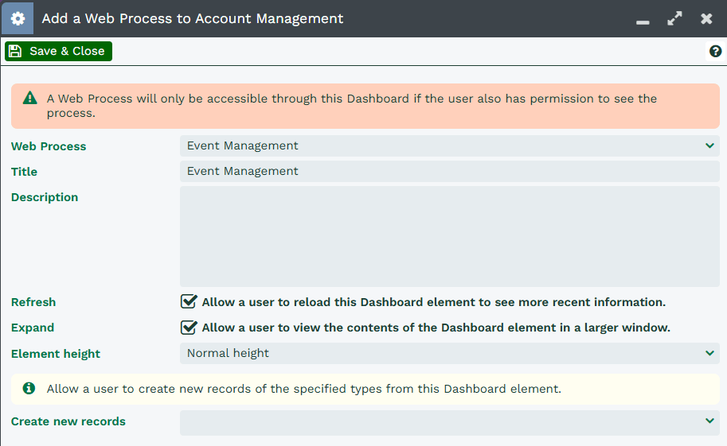Click the Web Process field label
Image resolution: width=727 pixels, height=446 pixels.
49,146
